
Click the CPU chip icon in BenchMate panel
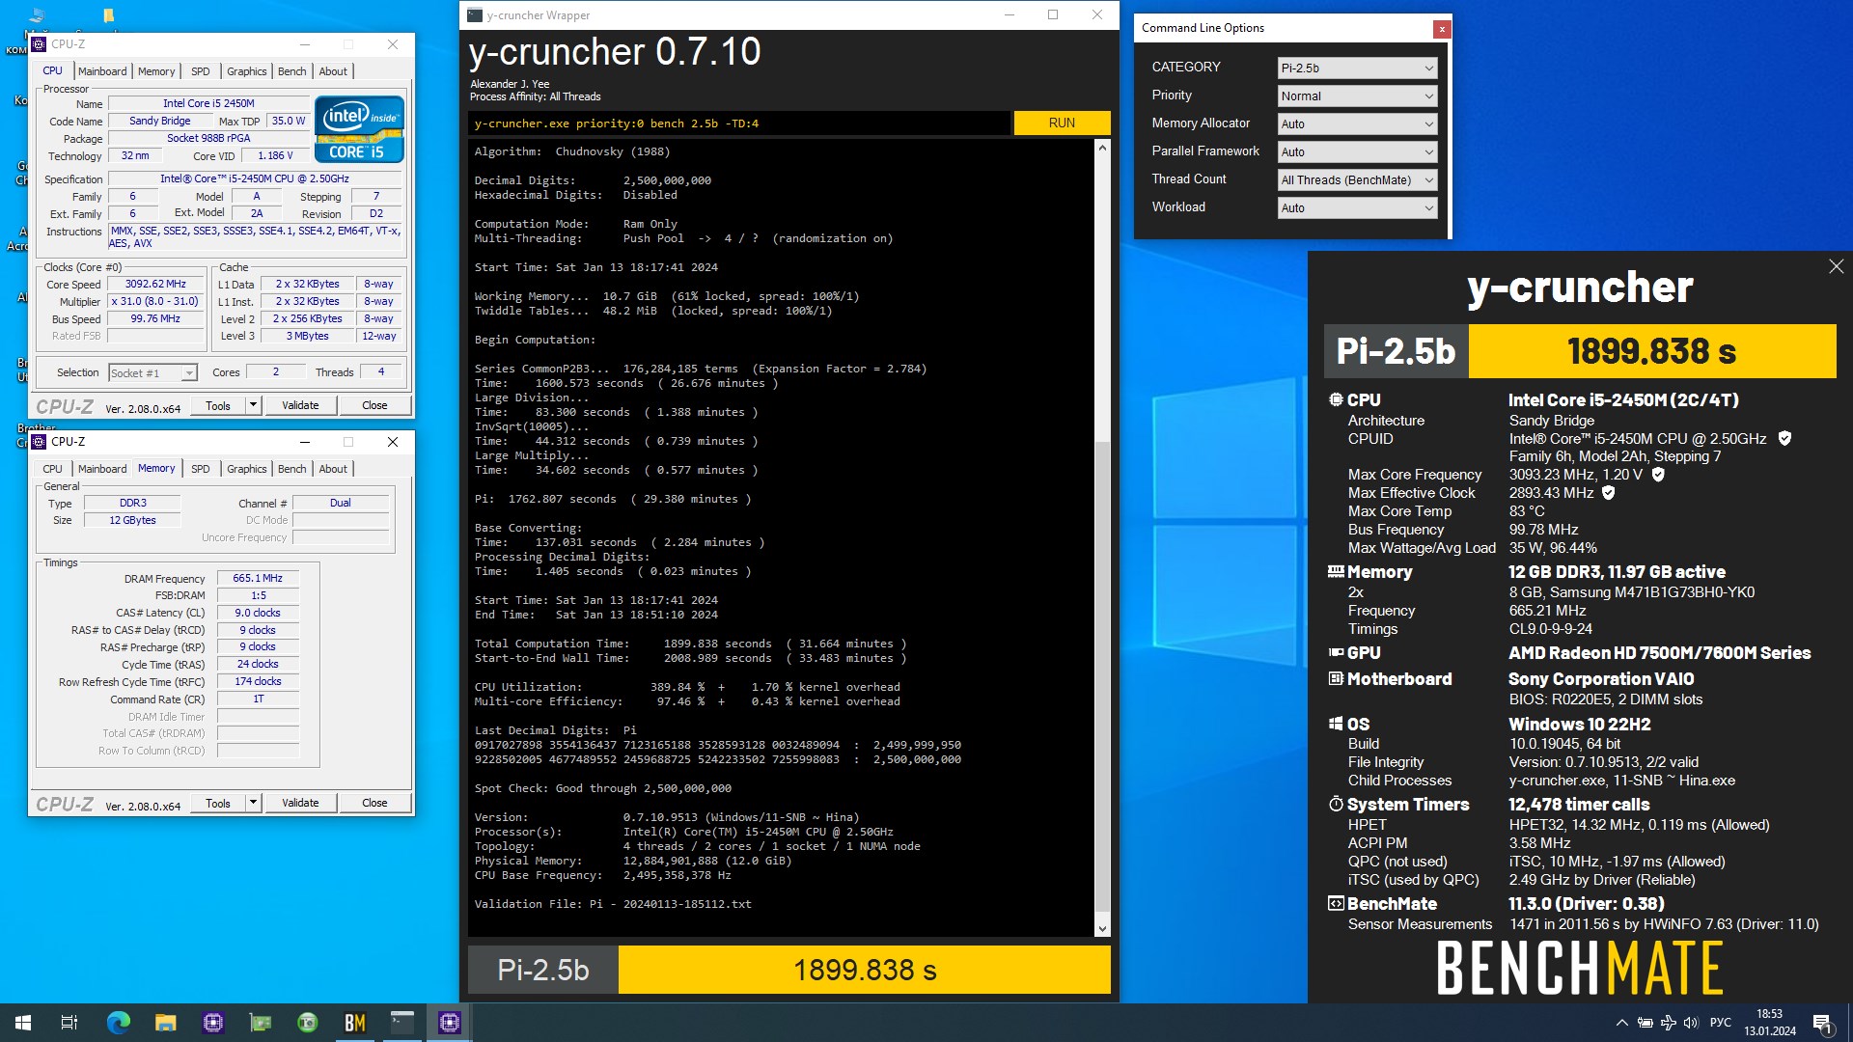(x=1336, y=399)
